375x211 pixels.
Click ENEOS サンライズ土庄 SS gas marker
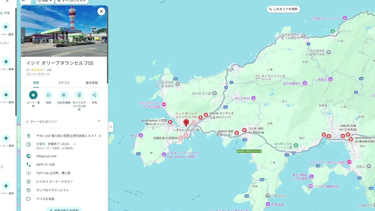coord(206,115)
